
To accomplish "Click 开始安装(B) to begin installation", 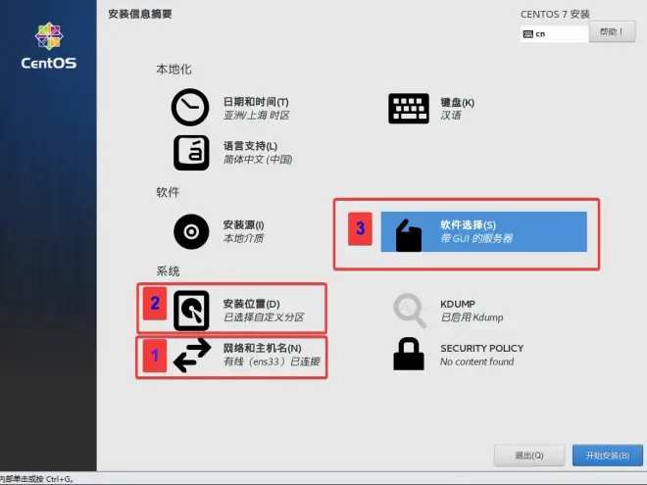I will coord(608,456).
